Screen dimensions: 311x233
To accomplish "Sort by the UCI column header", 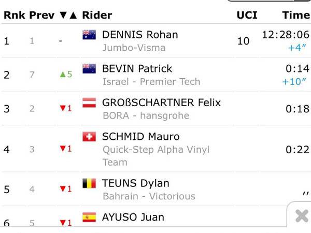I will 247,15.
